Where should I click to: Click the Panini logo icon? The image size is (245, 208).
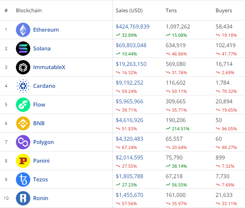coord(23,161)
